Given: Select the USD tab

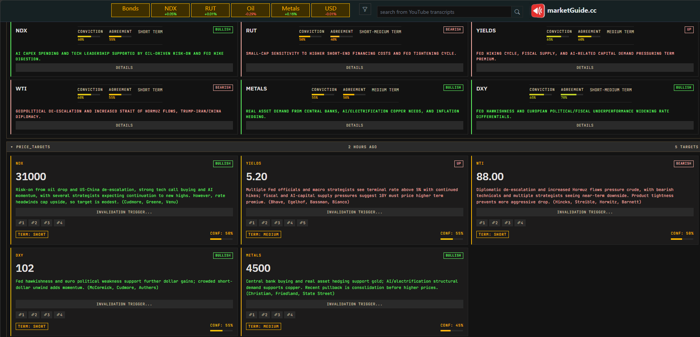Looking at the screenshot, I should tap(331, 10).
